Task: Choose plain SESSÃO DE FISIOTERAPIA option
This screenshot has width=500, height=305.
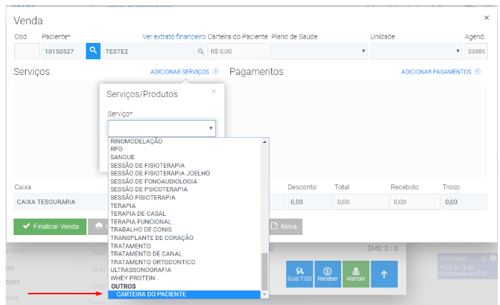Action: tap(185, 165)
